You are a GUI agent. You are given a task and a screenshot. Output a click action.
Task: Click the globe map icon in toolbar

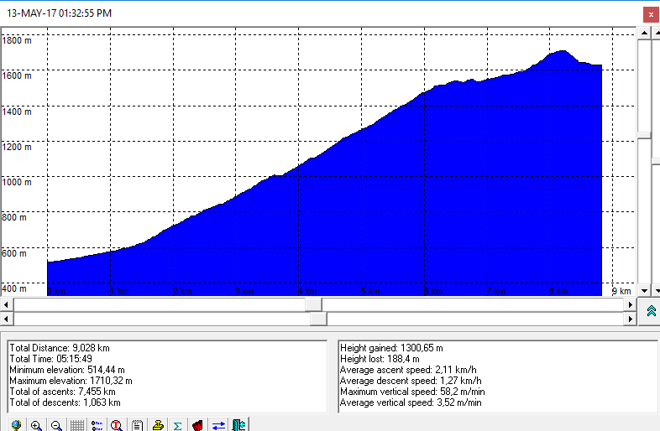pyautogui.click(x=16, y=424)
